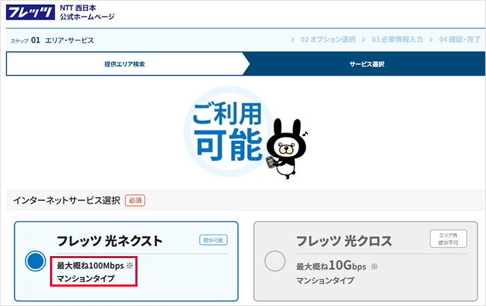Switch to 提供エリア検索 tab
The image size is (486, 306).
pyautogui.click(x=124, y=64)
